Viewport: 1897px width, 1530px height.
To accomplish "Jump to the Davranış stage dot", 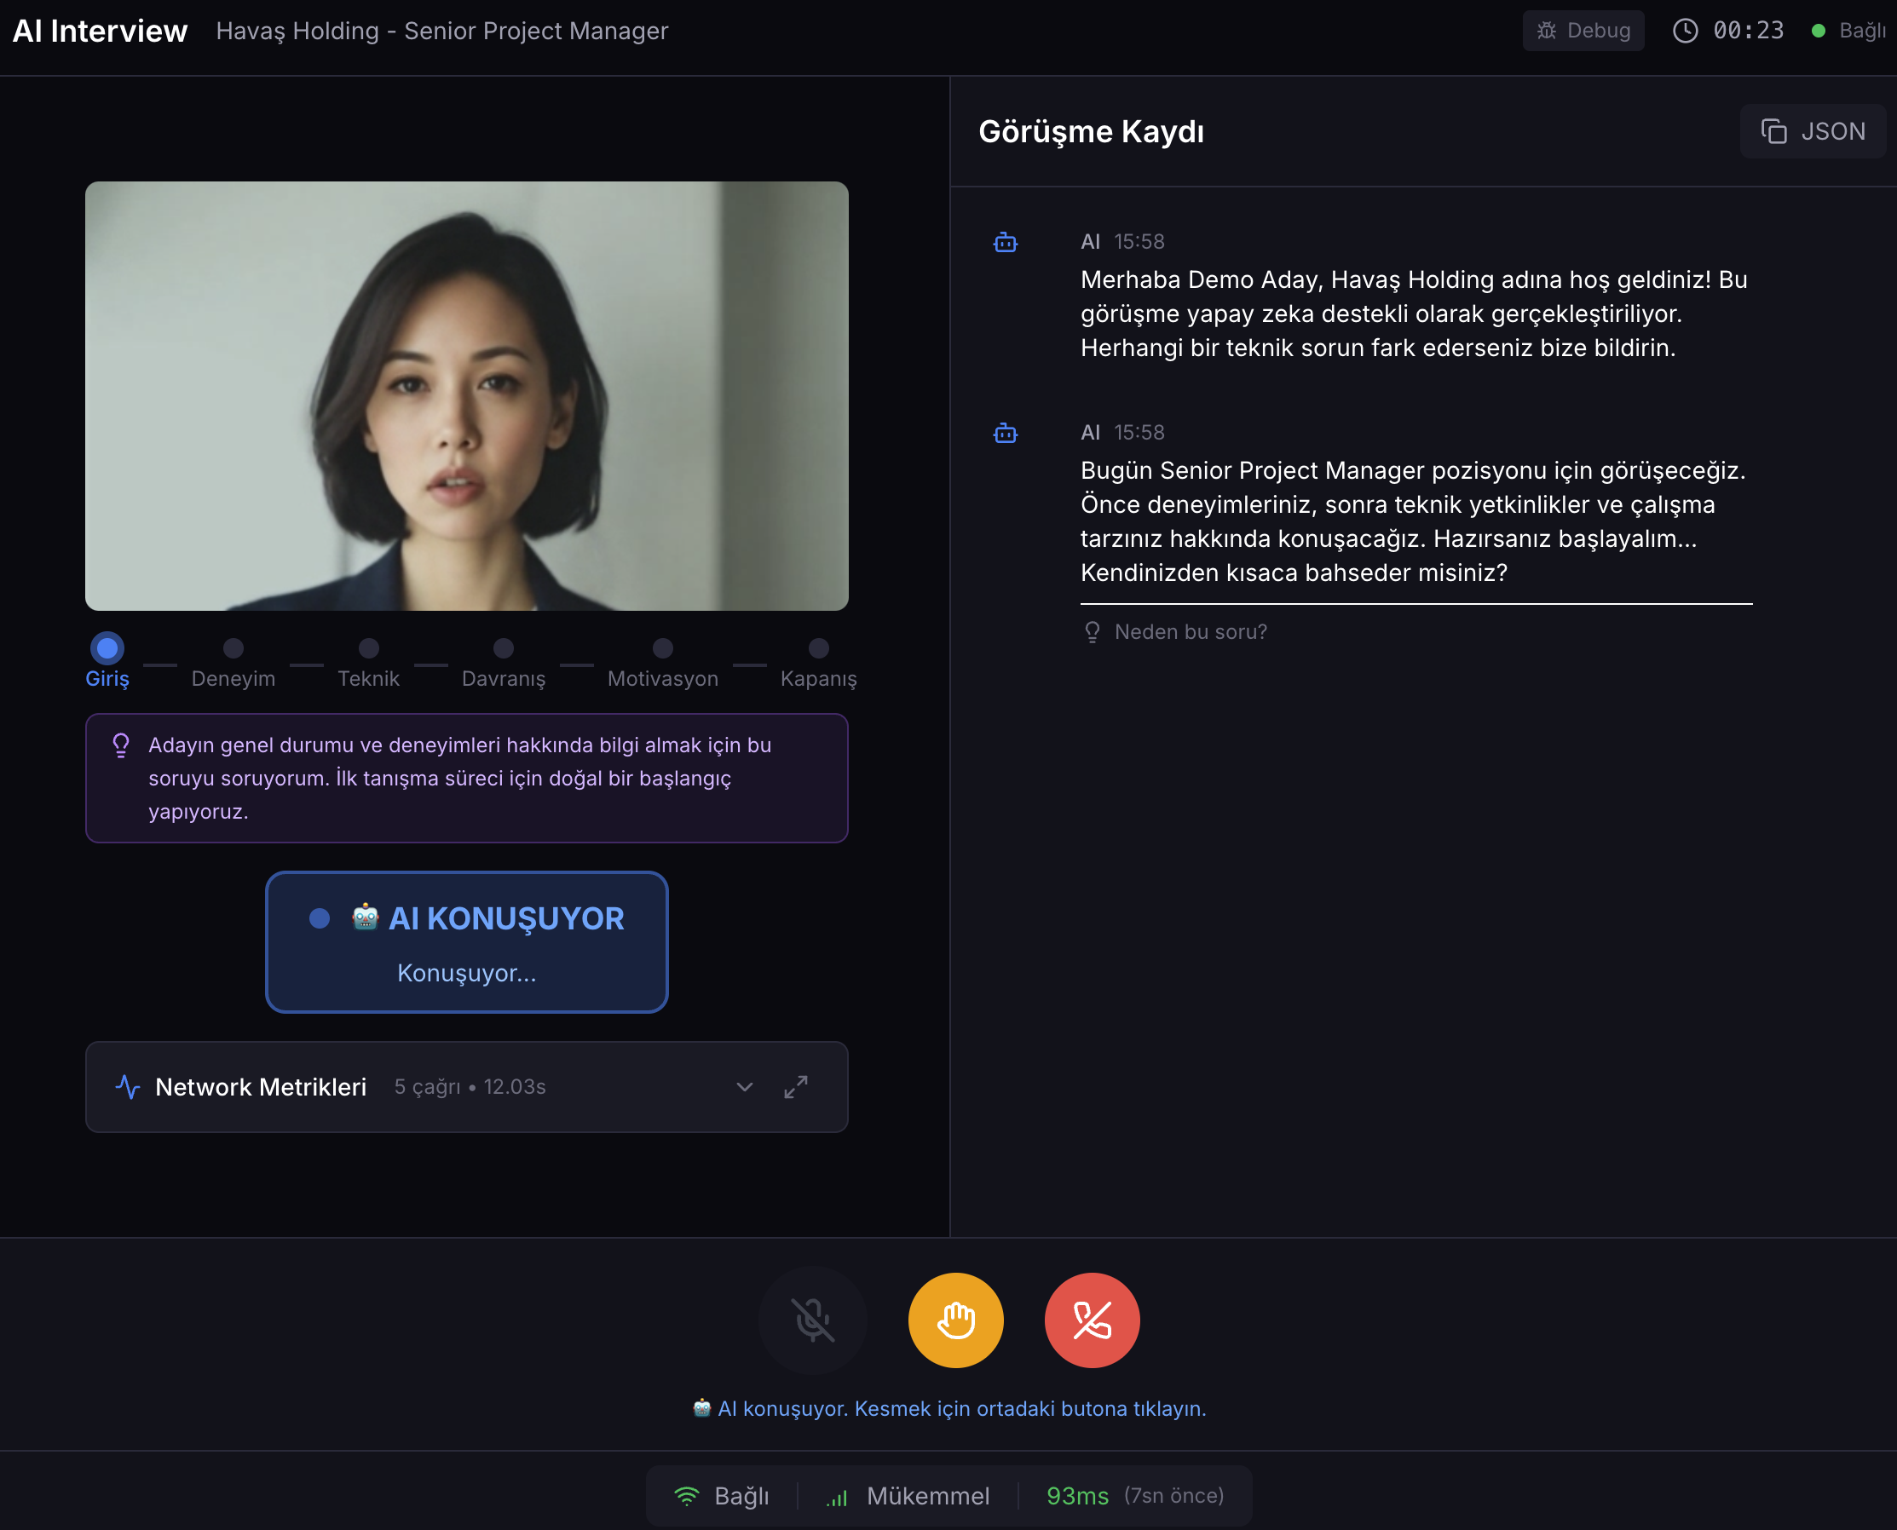I will [504, 648].
